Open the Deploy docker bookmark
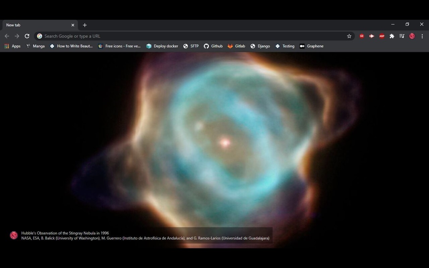The width and height of the screenshot is (429, 268). pyautogui.click(x=162, y=46)
